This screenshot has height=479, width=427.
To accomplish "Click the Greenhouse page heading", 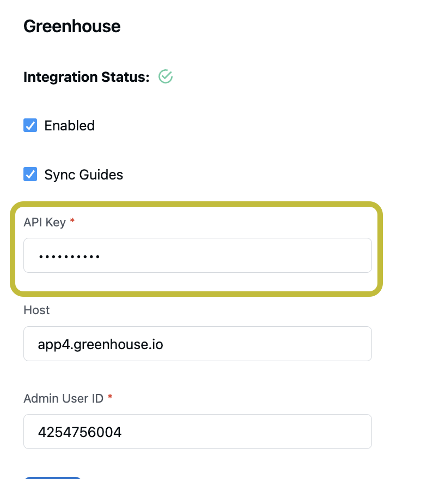I will (x=72, y=26).
